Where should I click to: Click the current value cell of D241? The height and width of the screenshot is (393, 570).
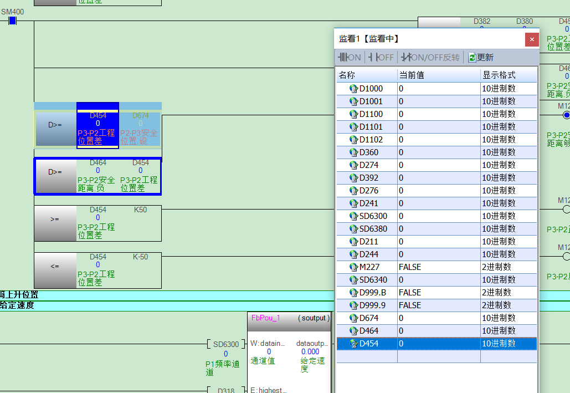[x=438, y=203]
